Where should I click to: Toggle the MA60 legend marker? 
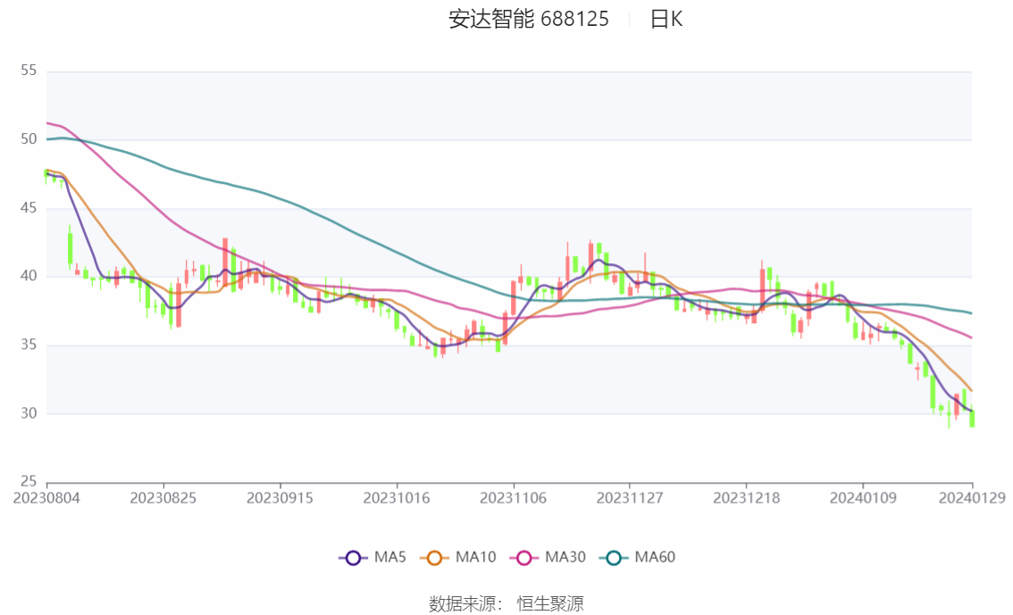[614, 558]
